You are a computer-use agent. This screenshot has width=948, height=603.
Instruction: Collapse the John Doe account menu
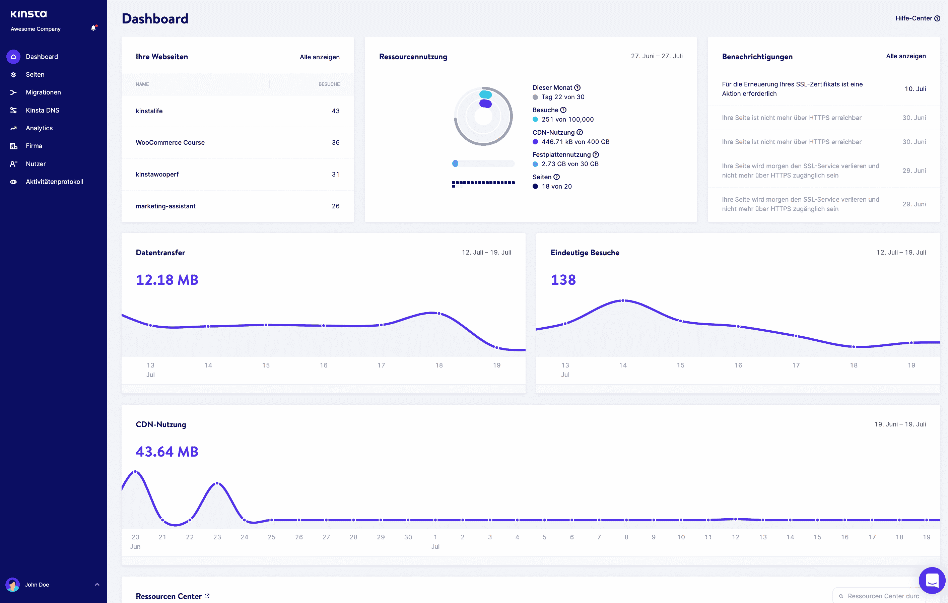(97, 585)
